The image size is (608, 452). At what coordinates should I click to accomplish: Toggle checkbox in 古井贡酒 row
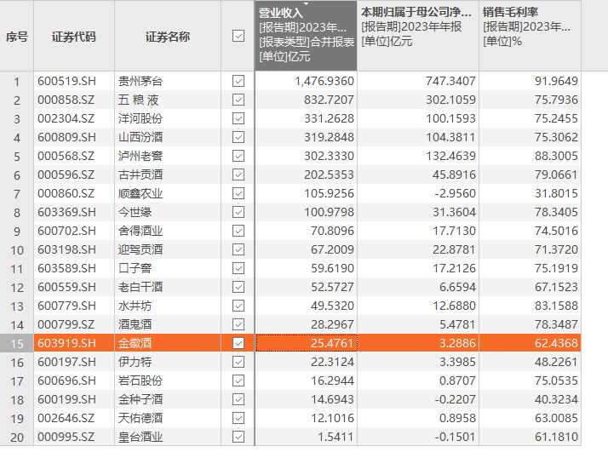coord(238,175)
